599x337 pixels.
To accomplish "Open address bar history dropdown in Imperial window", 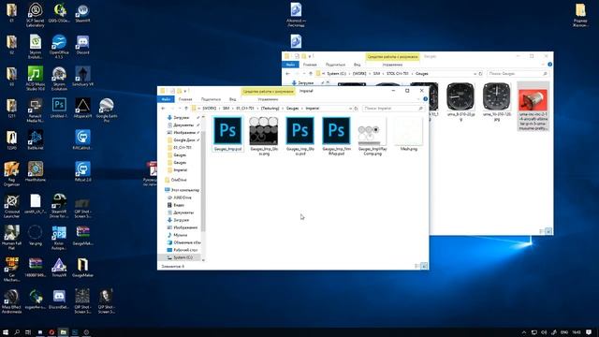I will 350,109.
